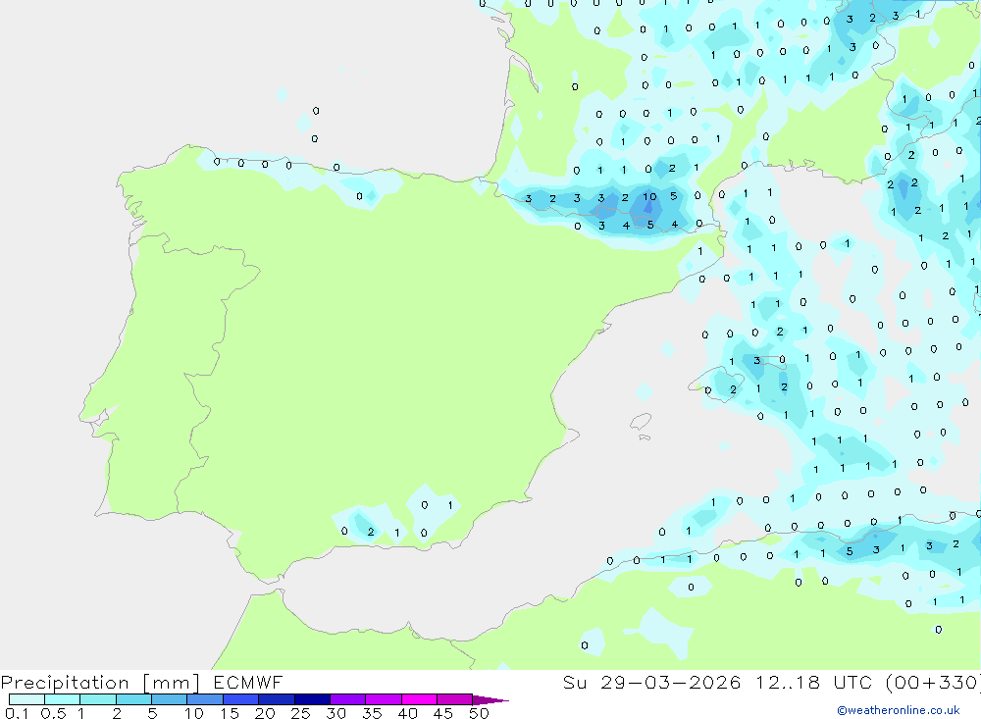The width and height of the screenshot is (981, 719).
Task: Click the above-50 mm legend arrow tip
Action: click(x=490, y=699)
